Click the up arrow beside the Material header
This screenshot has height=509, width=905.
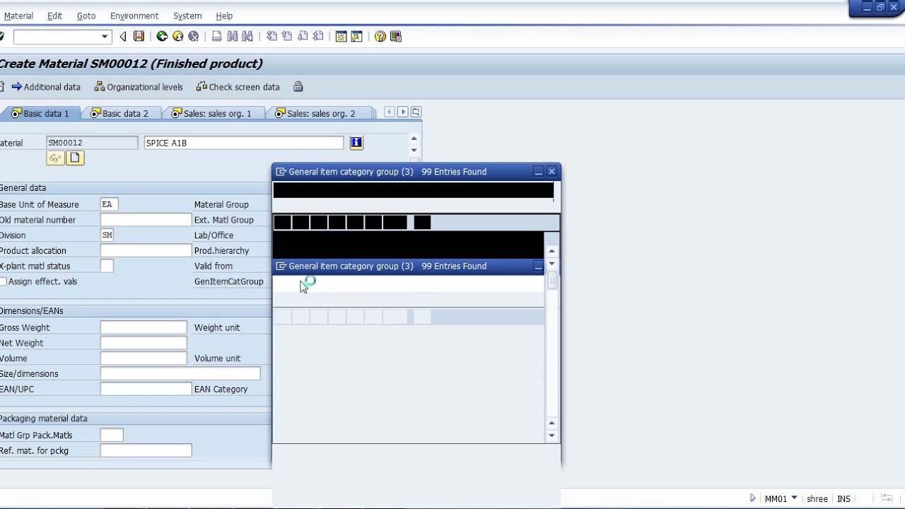(414, 139)
